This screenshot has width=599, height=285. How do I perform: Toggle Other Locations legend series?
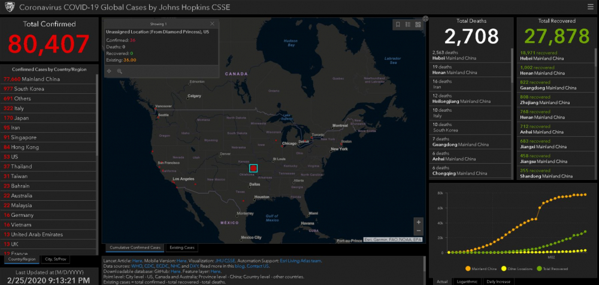(518, 269)
